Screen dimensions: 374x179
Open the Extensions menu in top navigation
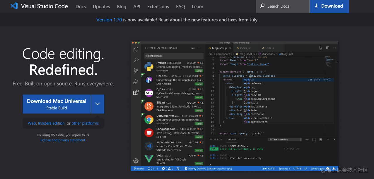158,6
